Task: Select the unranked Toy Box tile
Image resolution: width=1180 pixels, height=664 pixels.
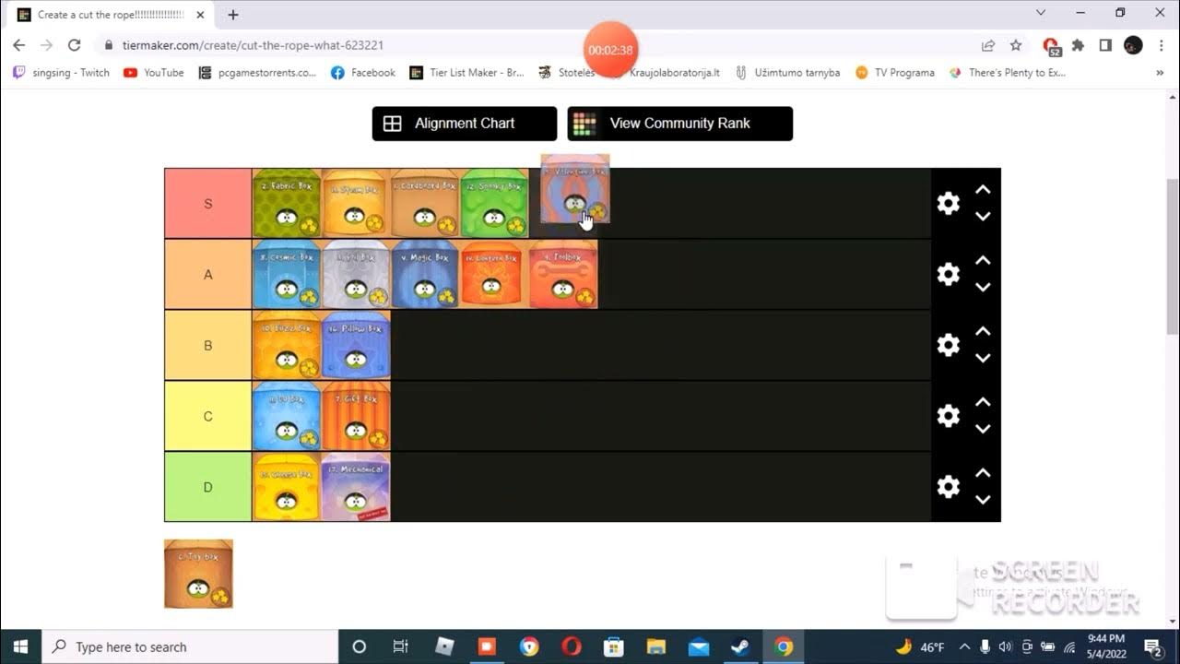Action: point(199,575)
